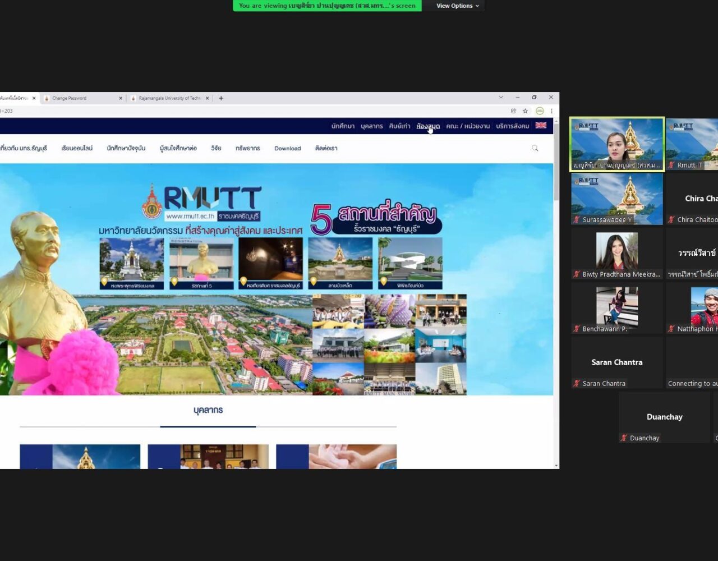Select the Connecting to audio participant tile
This screenshot has height=561, width=718.
pyautogui.click(x=692, y=362)
